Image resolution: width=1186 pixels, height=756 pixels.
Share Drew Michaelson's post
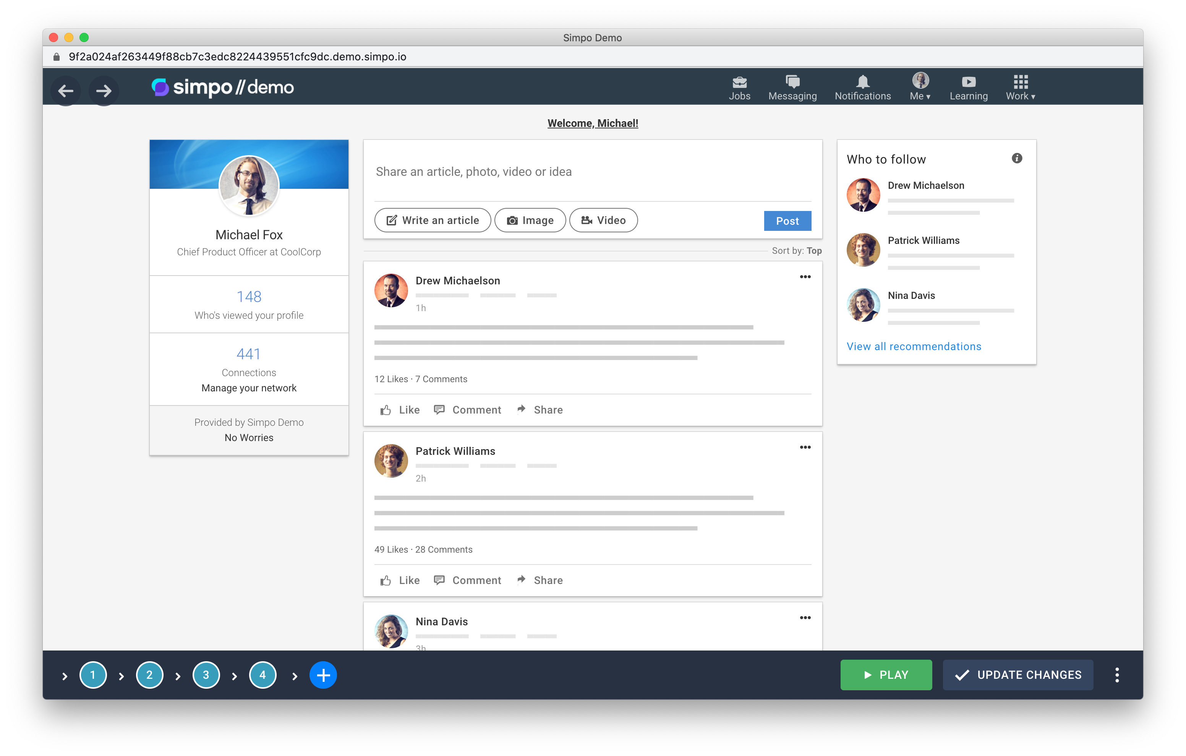pyautogui.click(x=539, y=410)
